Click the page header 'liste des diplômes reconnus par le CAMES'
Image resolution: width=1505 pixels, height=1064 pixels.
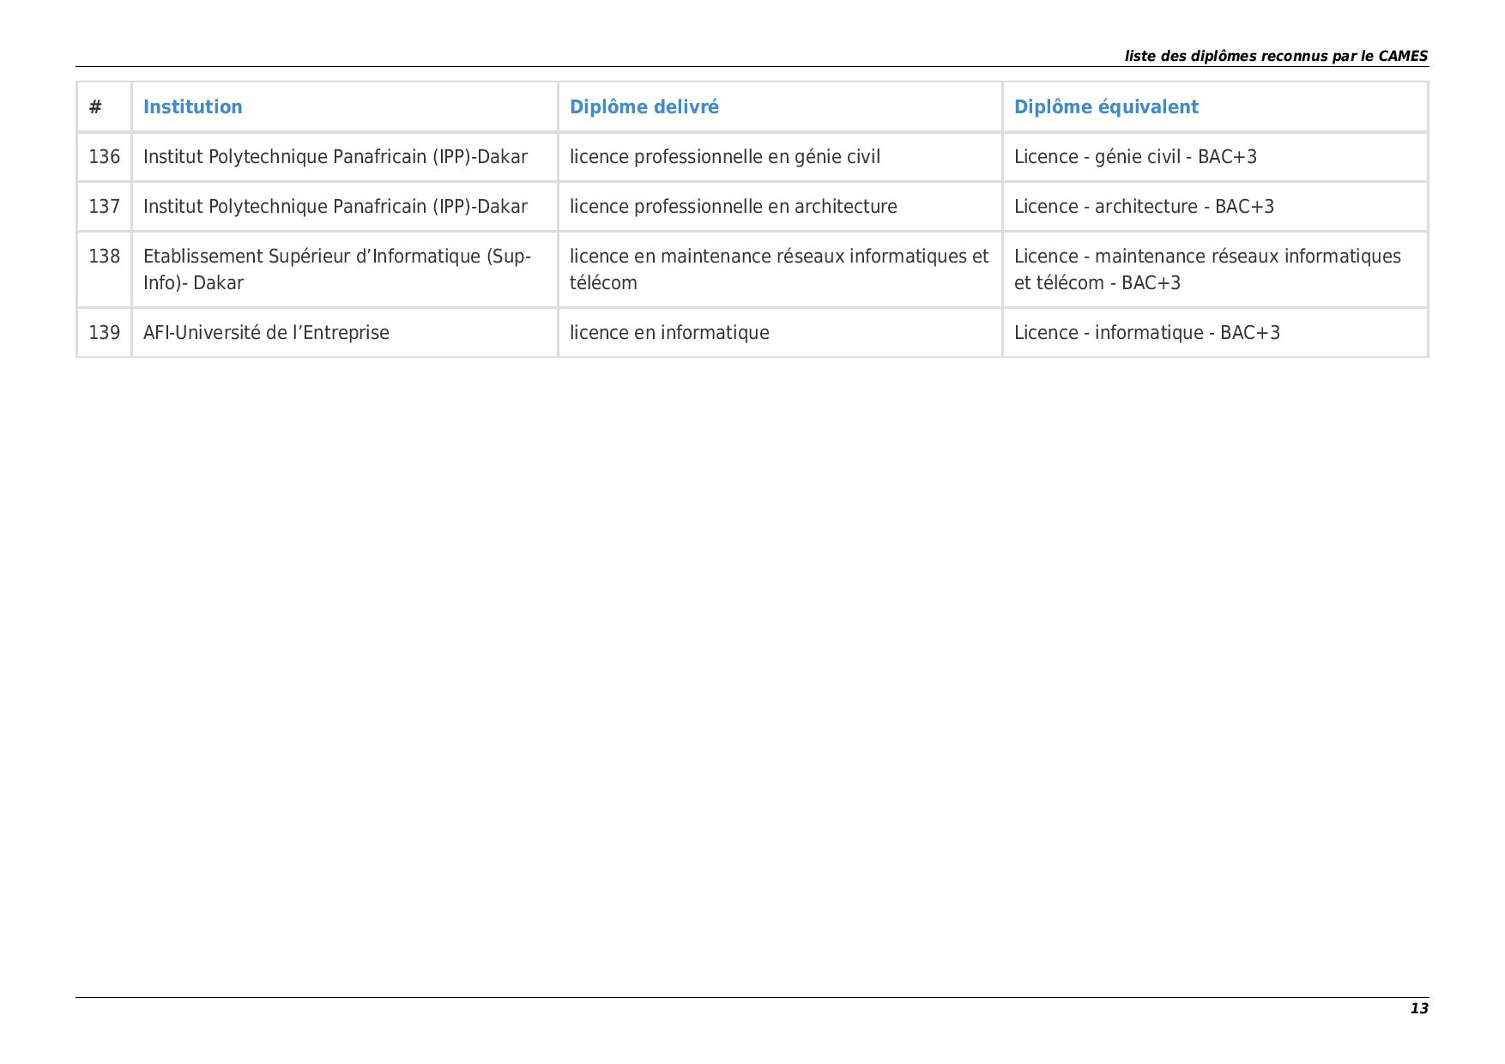1276,57
